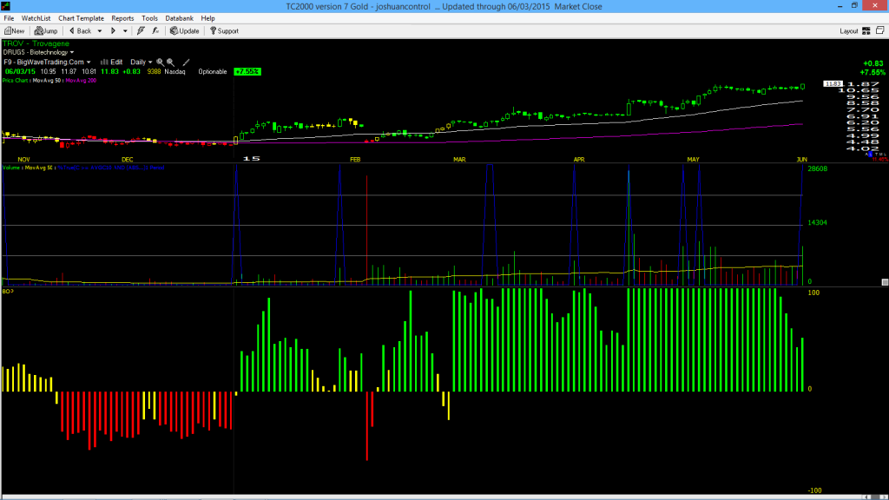Open the File menu

(x=9, y=18)
